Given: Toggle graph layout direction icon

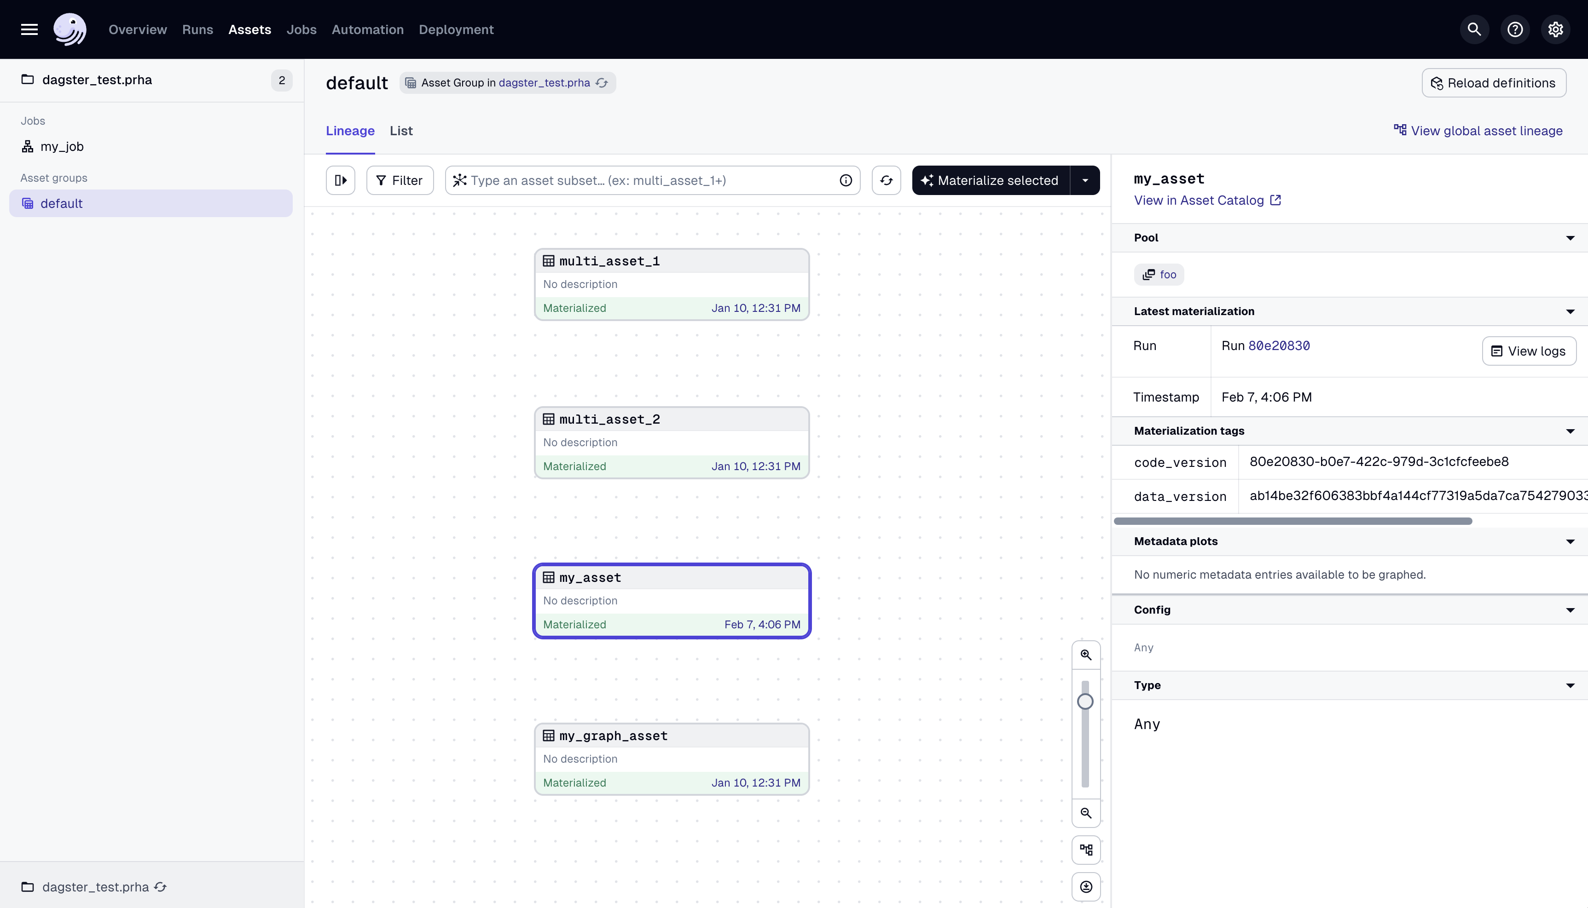Looking at the screenshot, I should (x=1086, y=850).
